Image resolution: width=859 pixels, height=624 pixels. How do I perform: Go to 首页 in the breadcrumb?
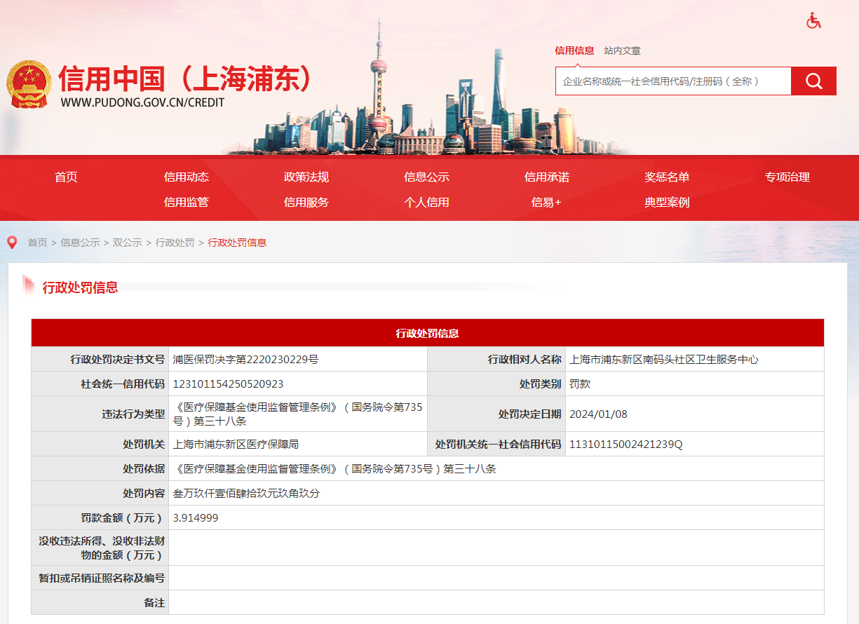37,243
